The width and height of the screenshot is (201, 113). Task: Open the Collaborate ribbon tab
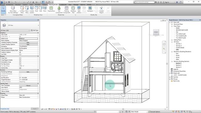[x=63, y=5]
